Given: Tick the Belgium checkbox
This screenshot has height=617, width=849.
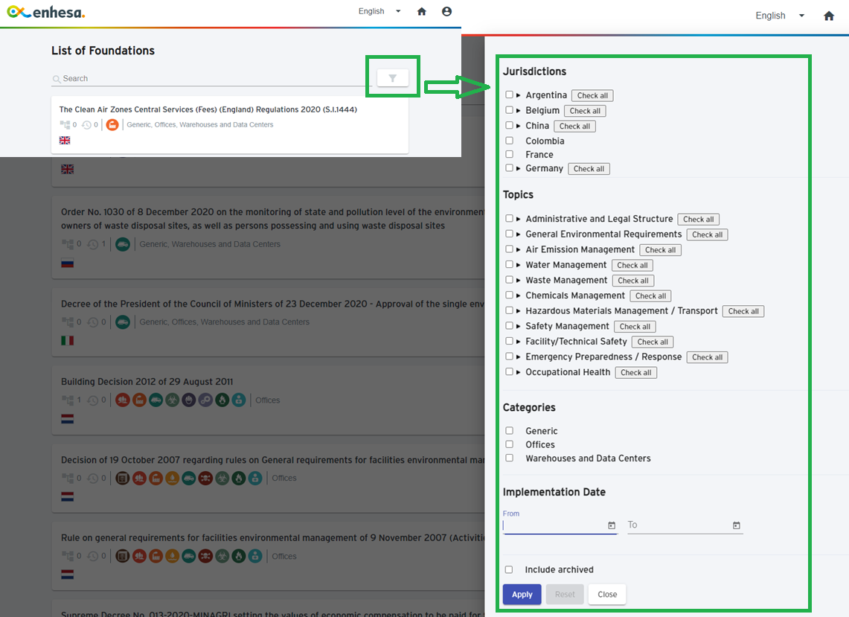Looking at the screenshot, I should coord(509,110).
